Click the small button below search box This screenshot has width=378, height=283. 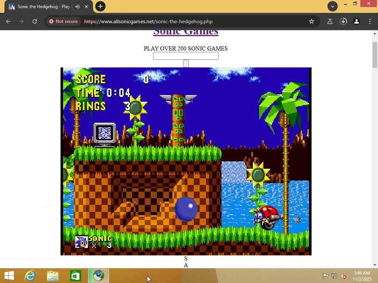point(186,63)
